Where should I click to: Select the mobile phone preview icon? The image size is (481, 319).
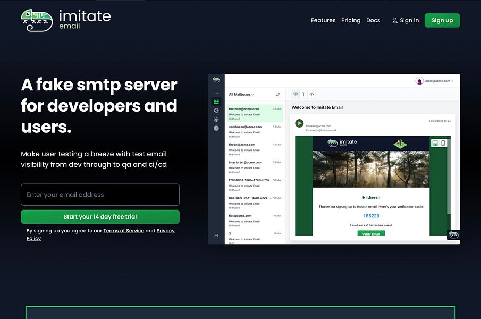[443, 143]
